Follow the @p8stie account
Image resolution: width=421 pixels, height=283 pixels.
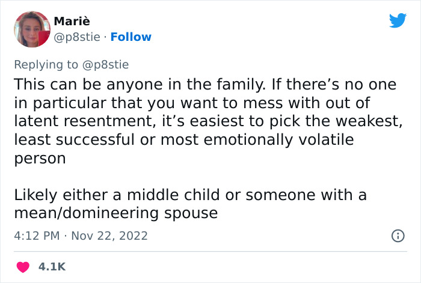pos(131,37)
